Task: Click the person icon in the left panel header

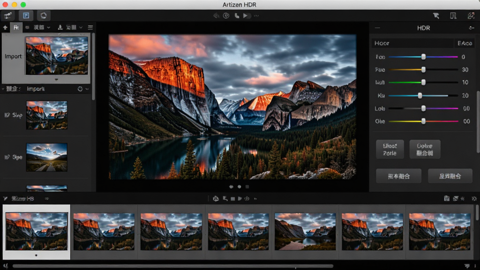Action: (60, 28)
